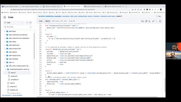Image resolution: width=181 pixels, height=102 pixels.
Task: Expand the adb-basic folder chevron
Action: (5, 31)
